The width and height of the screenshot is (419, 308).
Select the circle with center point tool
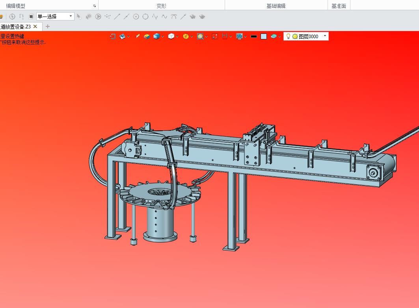(x=136, y=17)
